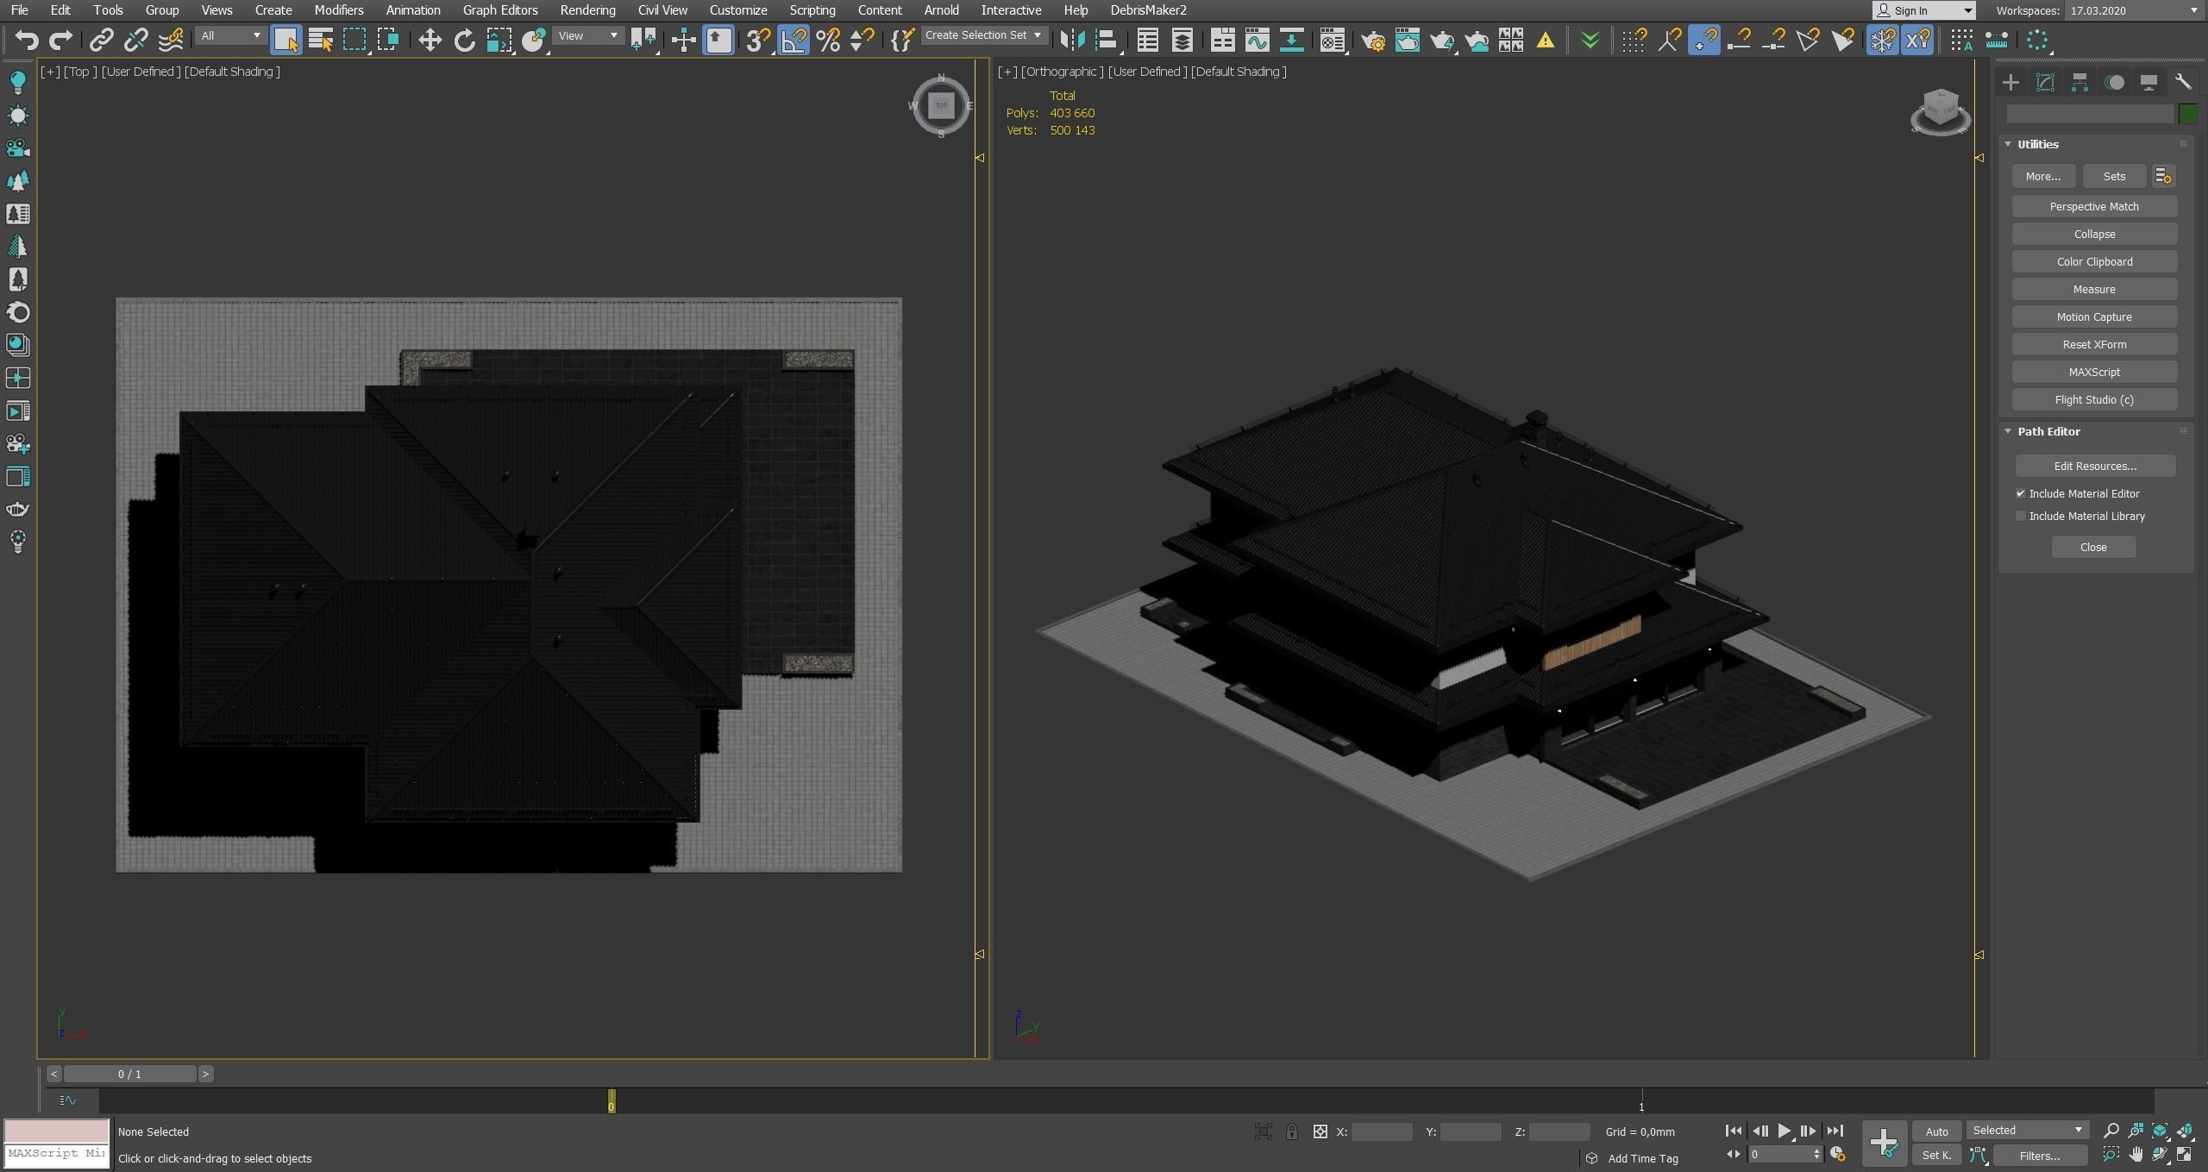Open the Civil View menu
Viewport: 2208px width, 1172px height.
coord(662,10)
